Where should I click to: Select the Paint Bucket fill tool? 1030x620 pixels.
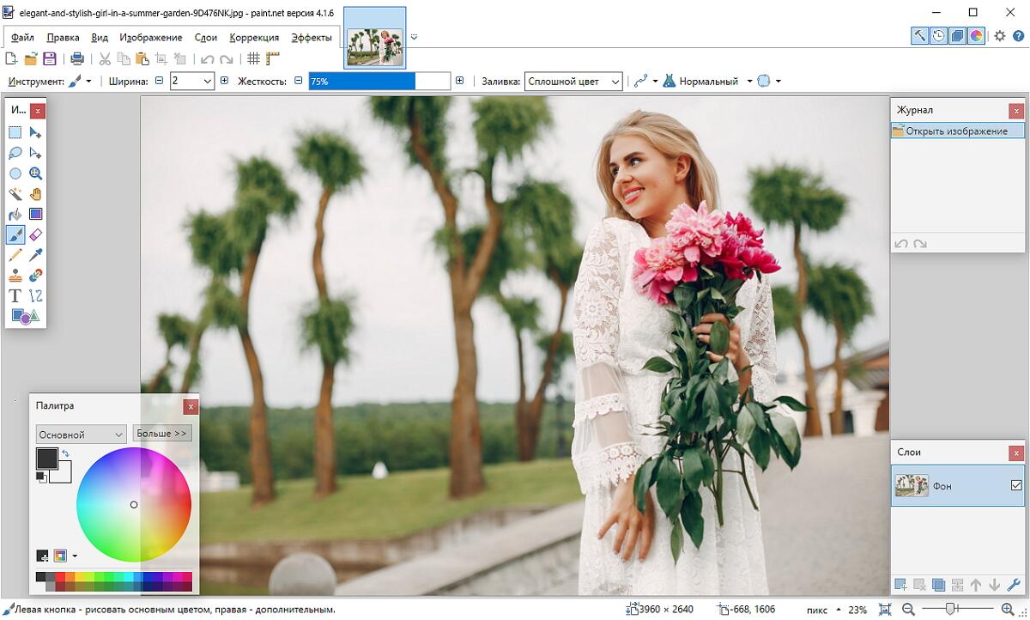tap(15, 215)
